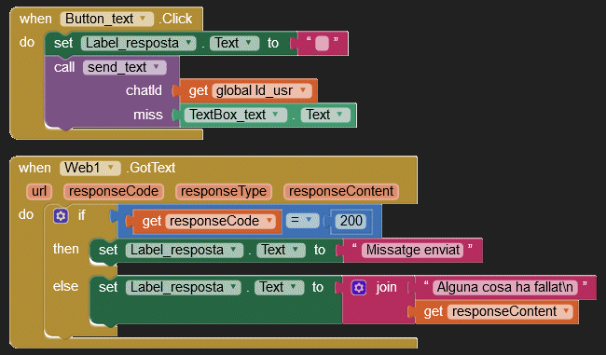Click the 'chatId' argument label

point(144,90)
